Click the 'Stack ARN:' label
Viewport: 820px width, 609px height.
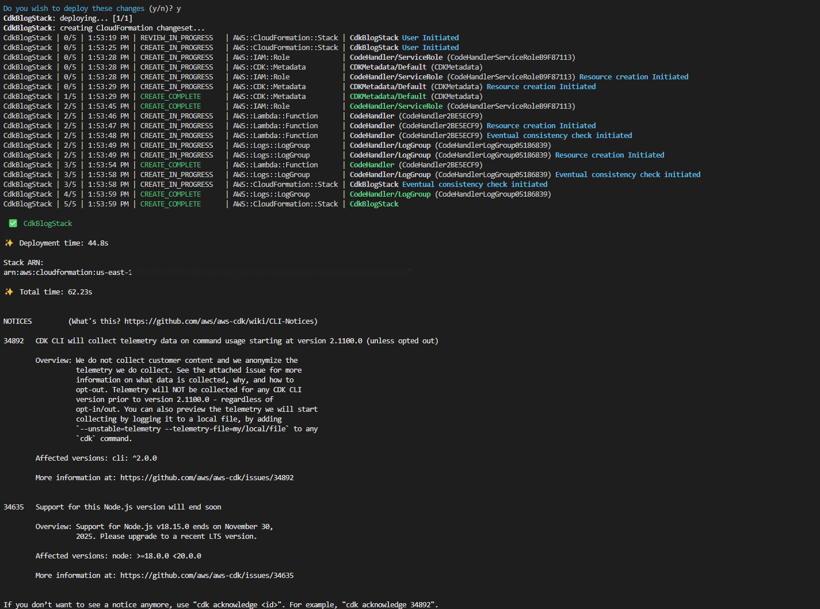[23, 262]
